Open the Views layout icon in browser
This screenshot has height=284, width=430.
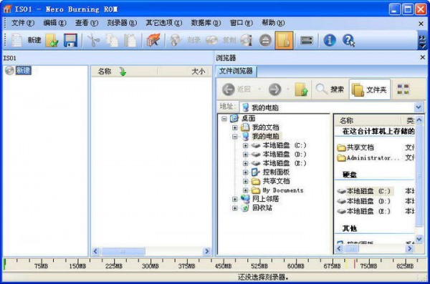pos(403,89)
